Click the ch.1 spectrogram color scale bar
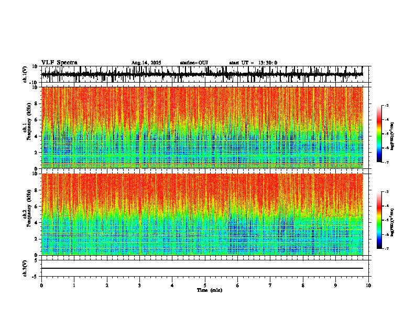Screen dimensions: 415x320 pyautogui.click(x=379, y=134)
